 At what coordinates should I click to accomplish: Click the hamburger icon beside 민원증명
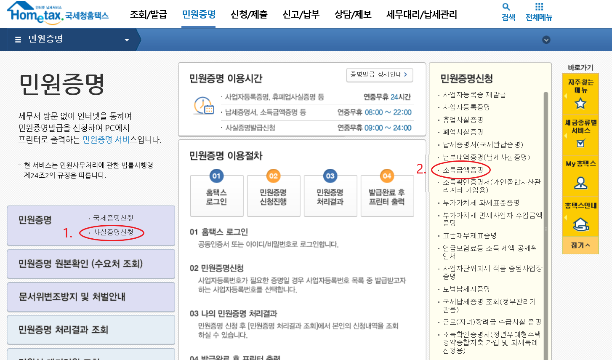pyautogui.click(x=18, y=40)
